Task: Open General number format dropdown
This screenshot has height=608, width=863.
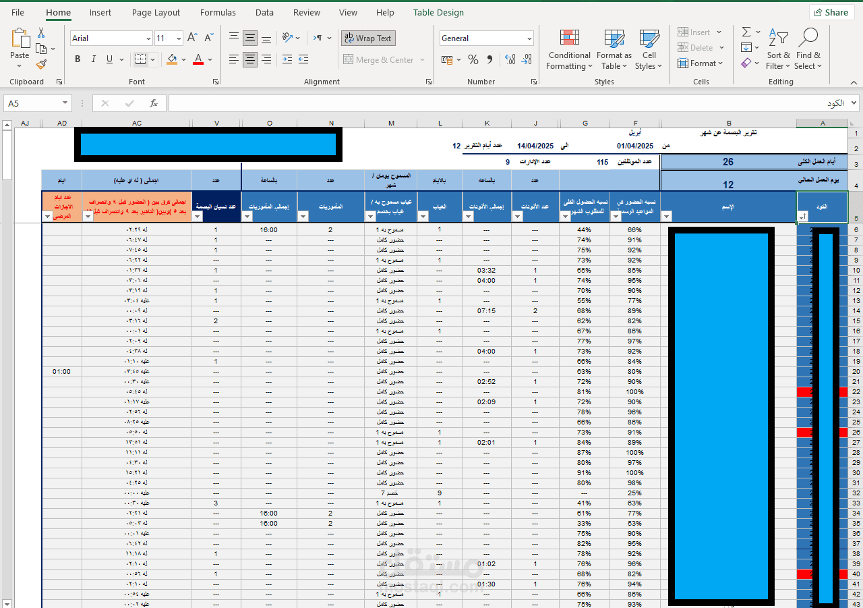Action: click(x=529, y=38)
